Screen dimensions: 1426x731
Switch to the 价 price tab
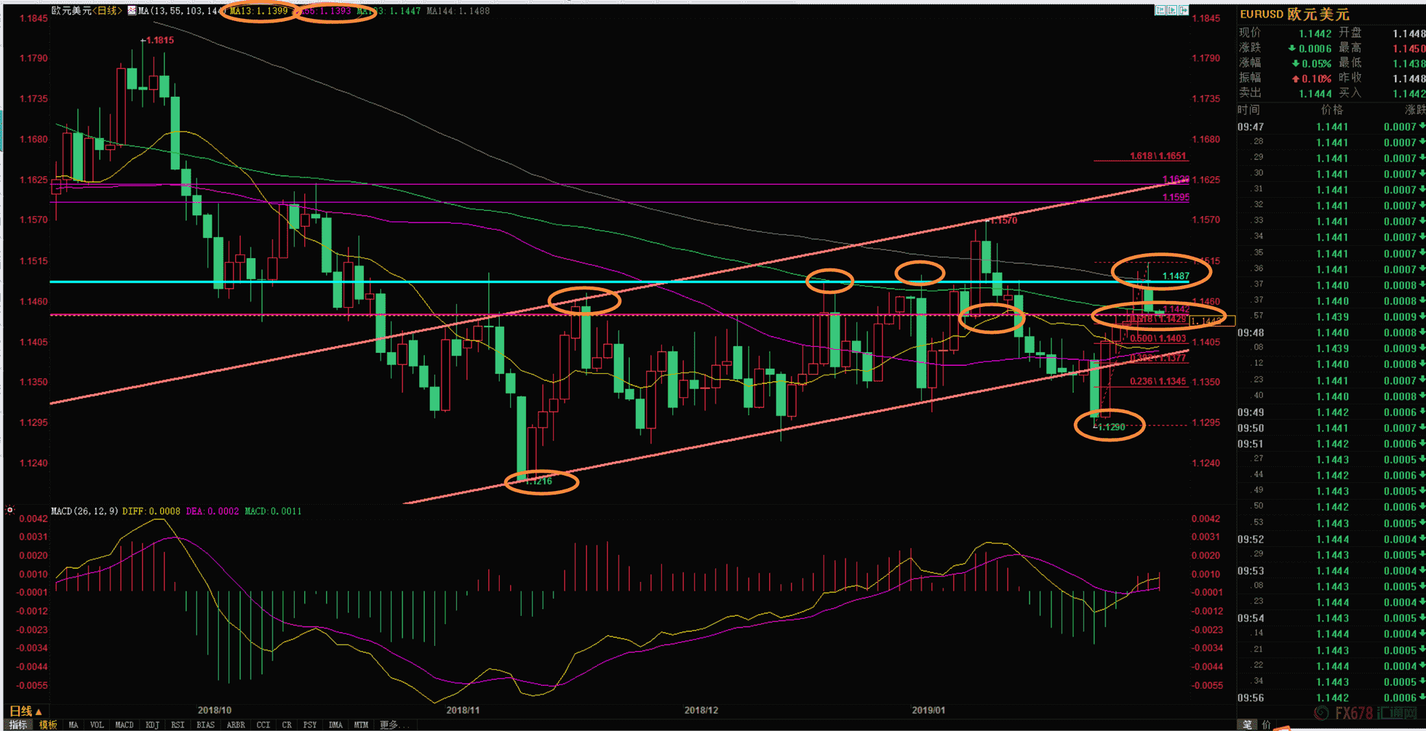tap(1266, 725)
